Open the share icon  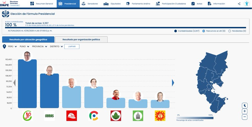[x=239, y=4]
